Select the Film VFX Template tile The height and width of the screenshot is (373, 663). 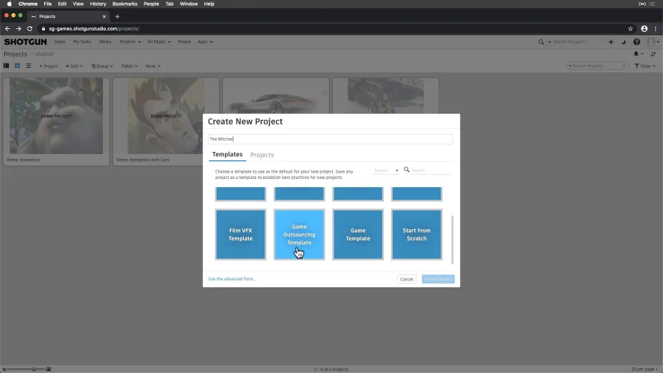(x=240, y=234)
